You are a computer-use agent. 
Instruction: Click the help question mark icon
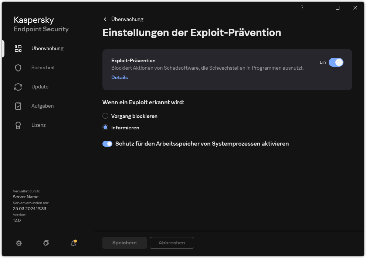click(302, 8)
